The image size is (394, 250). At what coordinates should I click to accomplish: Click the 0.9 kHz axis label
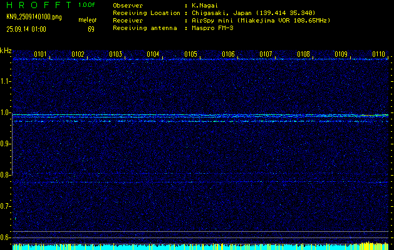[6, 144]
